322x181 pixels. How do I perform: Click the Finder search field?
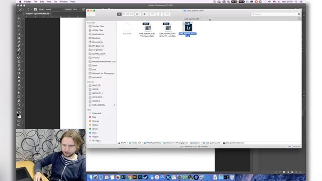[x=276, y=14]
